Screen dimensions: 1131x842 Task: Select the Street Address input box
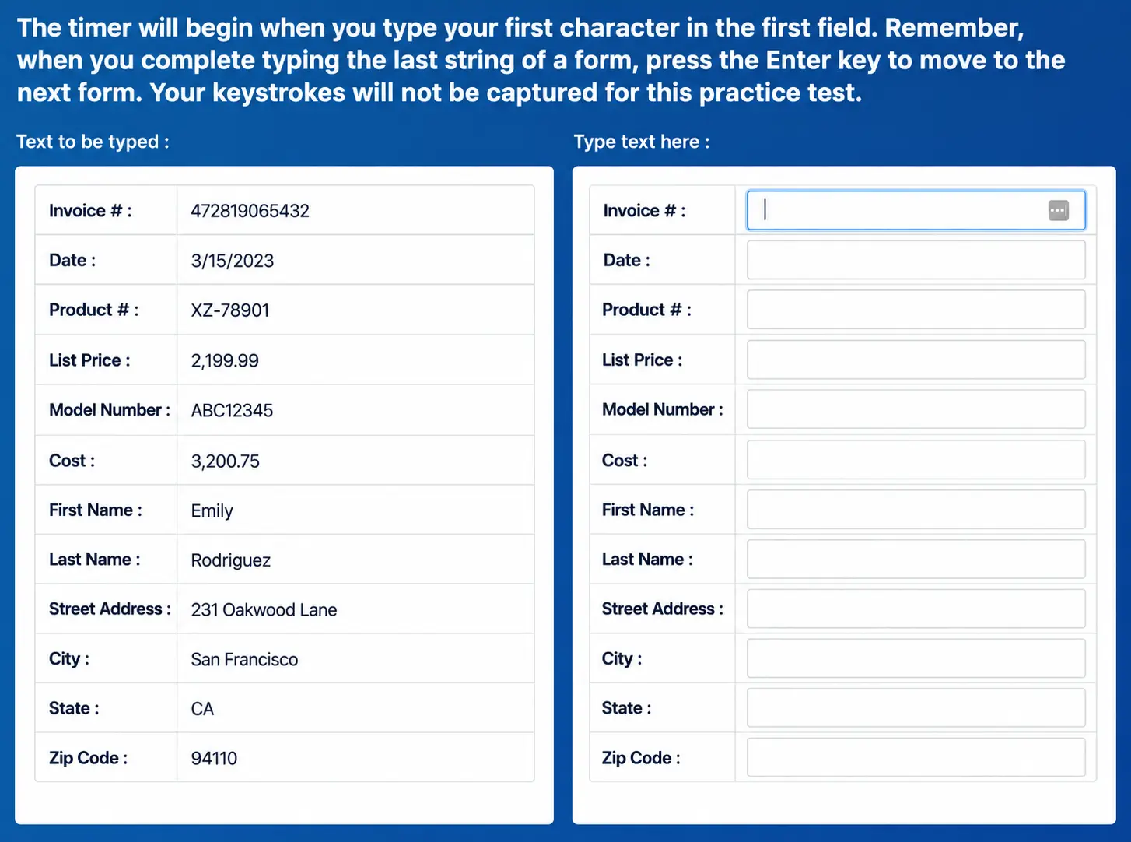(916, 609)
